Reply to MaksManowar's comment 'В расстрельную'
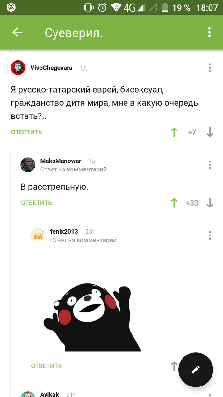The width and height of the screenshot is (223, 397). [x=37, y=203]
